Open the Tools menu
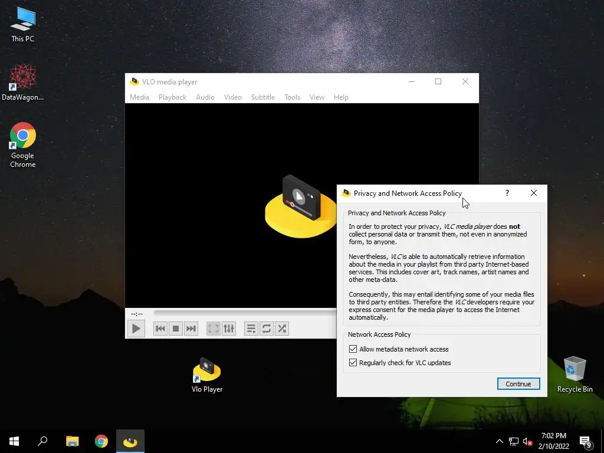The height and width of the screenshot is (453, 604). [293, 97]
